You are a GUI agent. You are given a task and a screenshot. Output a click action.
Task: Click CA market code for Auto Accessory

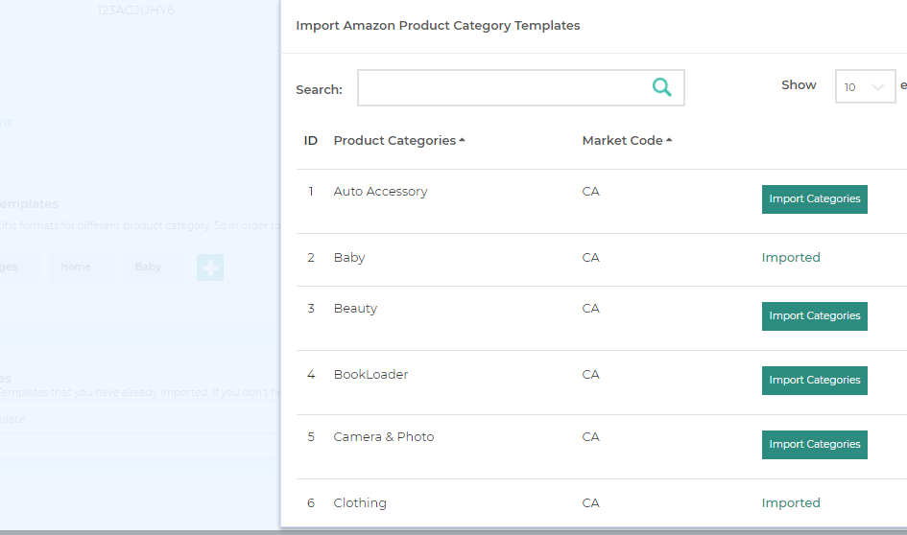(x=590, y=191)
